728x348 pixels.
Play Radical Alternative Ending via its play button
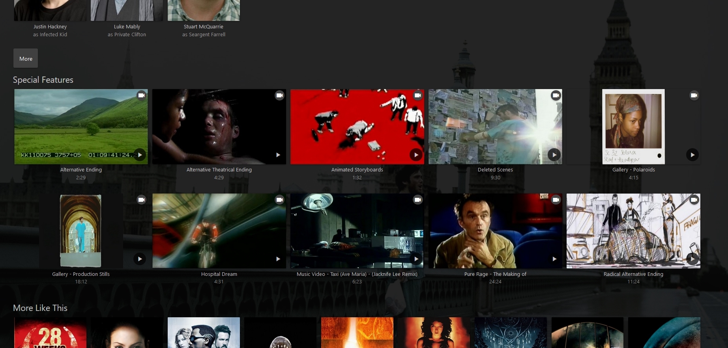(692, 259)
